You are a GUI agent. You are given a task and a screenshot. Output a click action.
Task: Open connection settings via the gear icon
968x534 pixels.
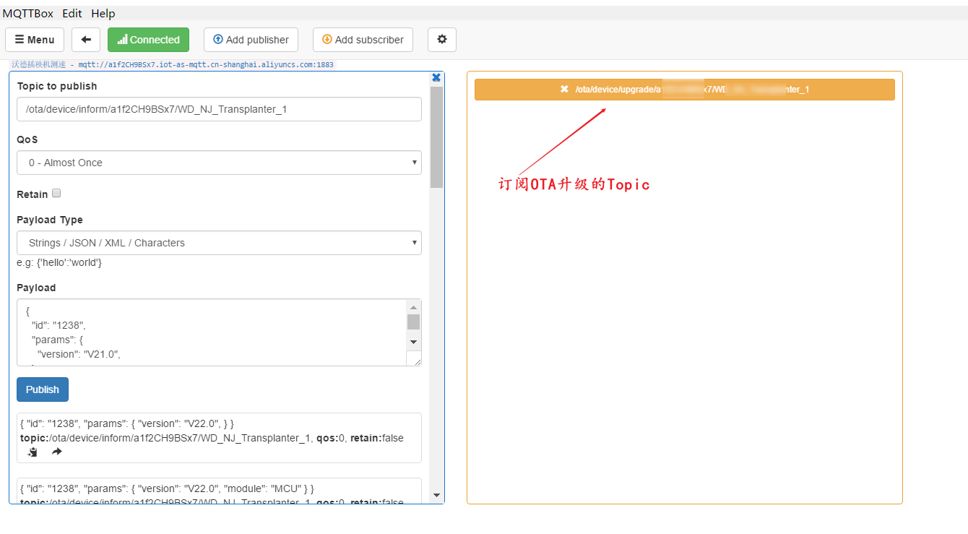click(442, 40)
